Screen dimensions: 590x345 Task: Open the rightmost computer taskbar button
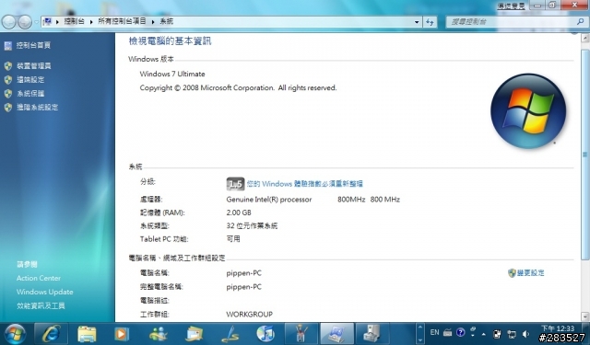coord(372,334)
